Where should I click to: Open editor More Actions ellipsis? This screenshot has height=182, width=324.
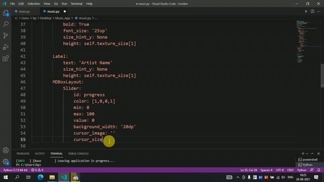click(318, 11)
